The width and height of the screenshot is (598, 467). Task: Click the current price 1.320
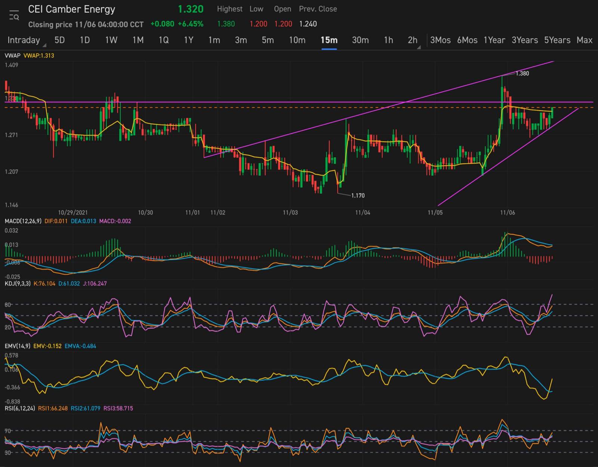pos(191,9)
